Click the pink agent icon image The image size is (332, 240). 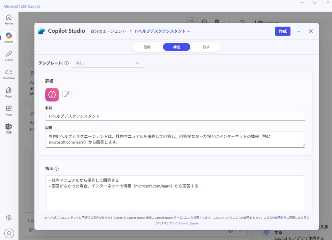pyautogui.click(x=52, y=95)
